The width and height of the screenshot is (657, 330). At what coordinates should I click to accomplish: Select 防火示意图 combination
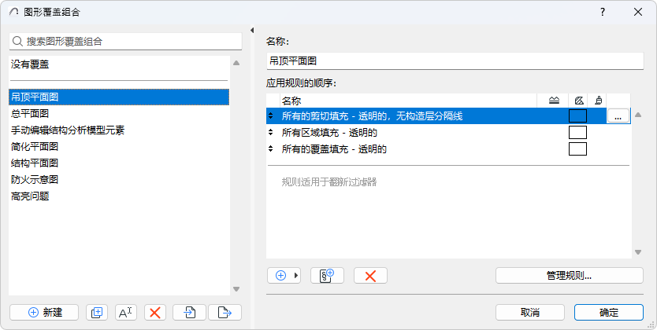(x=119, y=180)
